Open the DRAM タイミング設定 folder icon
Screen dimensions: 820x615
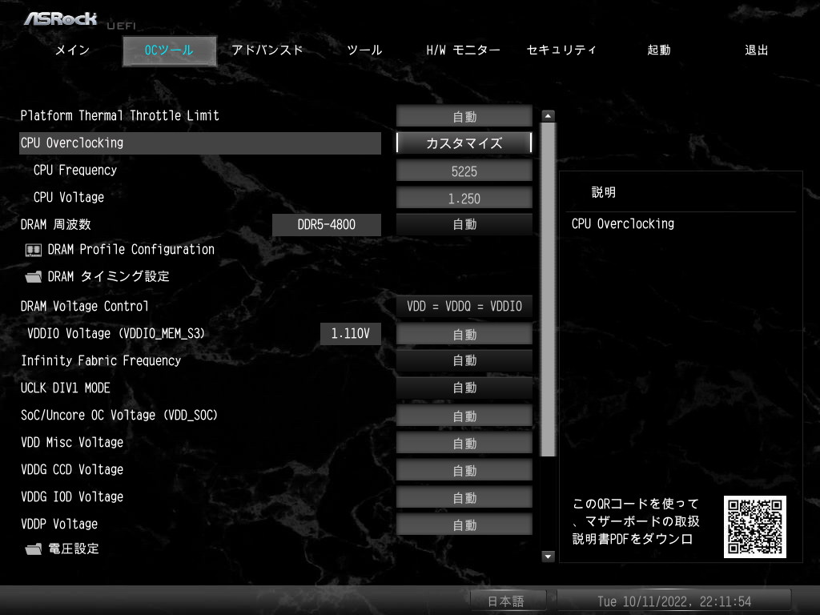point(34,276)
